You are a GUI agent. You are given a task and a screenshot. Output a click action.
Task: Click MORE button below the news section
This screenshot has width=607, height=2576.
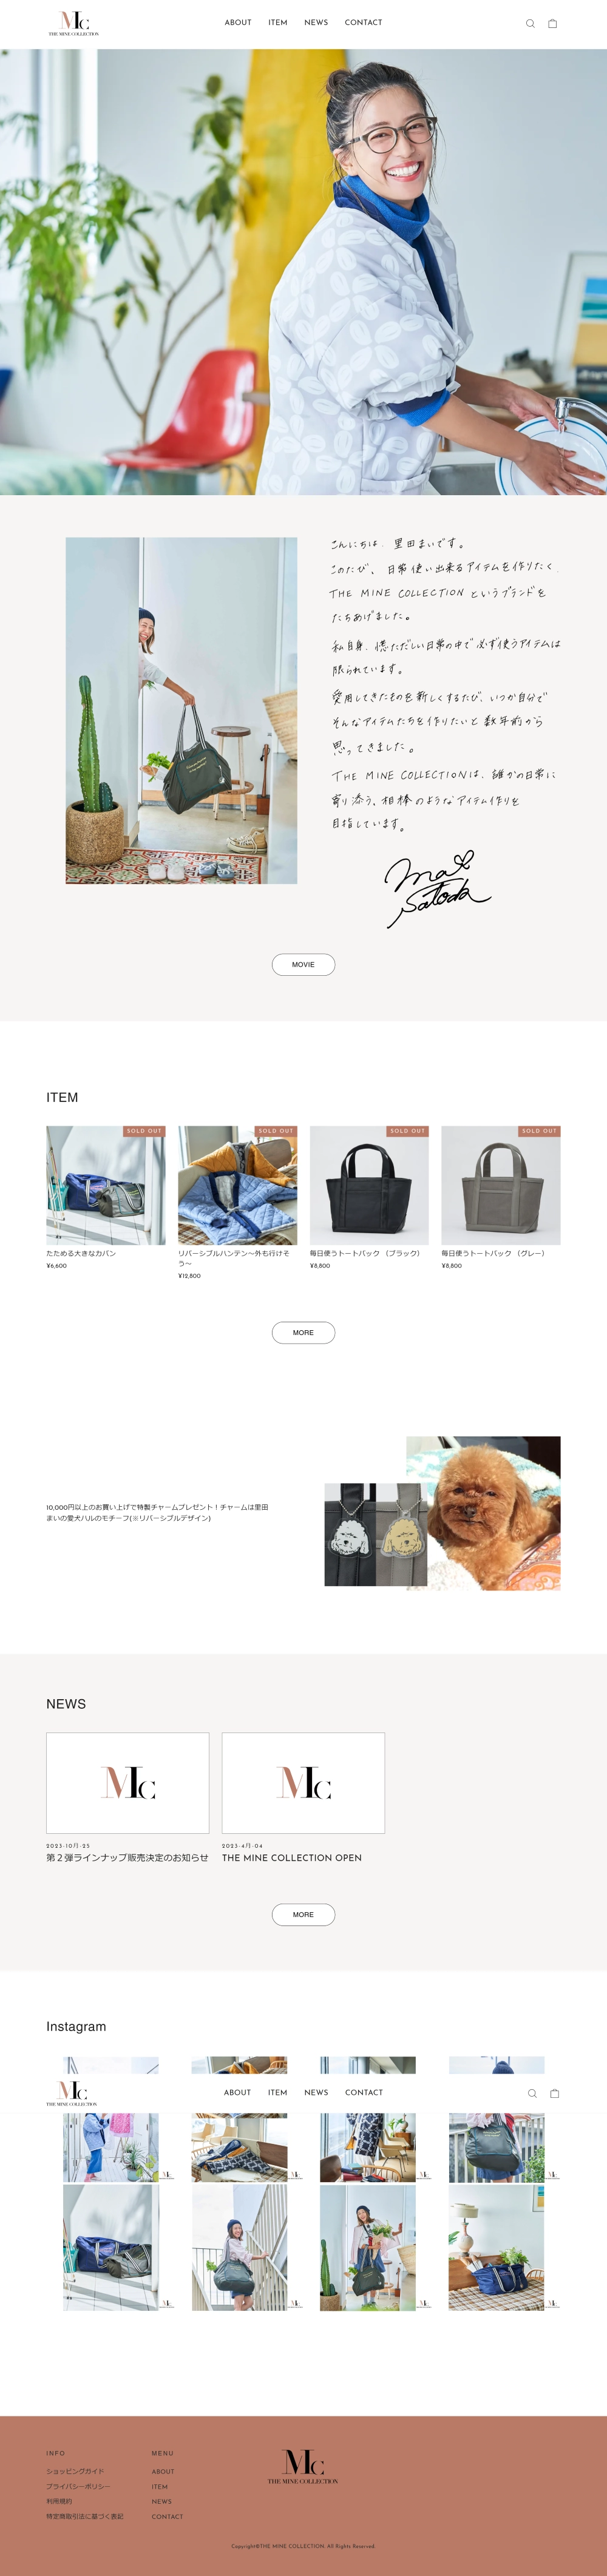tap(303, 1914)
